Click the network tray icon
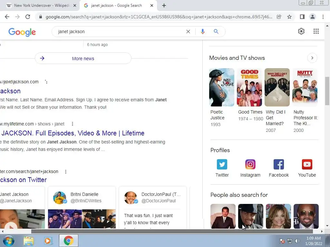The image size is (330, 247). (x=290, y=241)
